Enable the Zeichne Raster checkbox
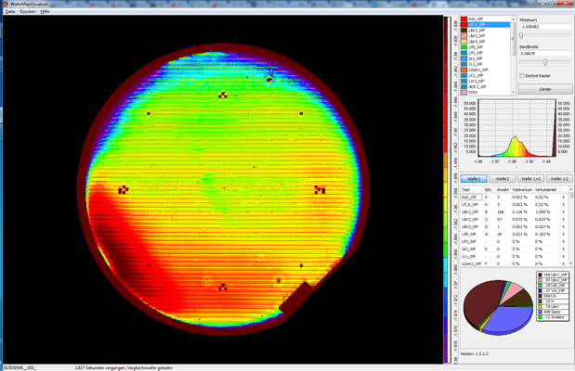The width and height of the screenshot is (575, 371). pos(522,75)
